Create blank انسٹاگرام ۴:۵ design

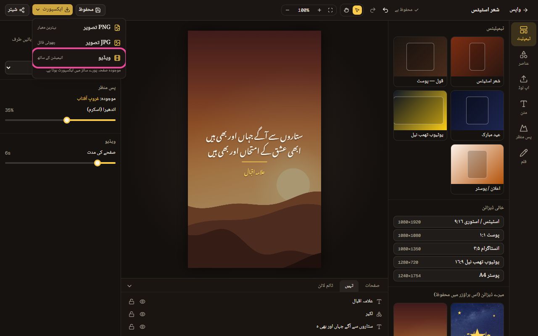pyautogui.click(x=448, y=249)
